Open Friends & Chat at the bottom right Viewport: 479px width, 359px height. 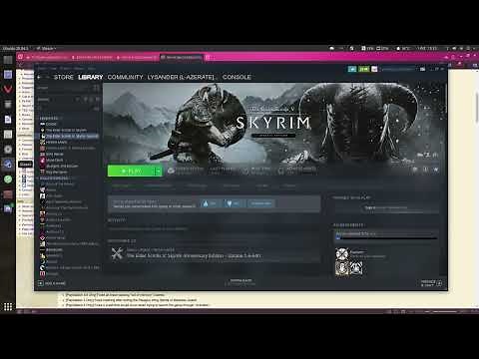pos(431,283)
